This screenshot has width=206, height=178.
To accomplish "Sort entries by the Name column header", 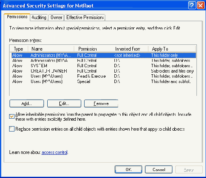I will (51, 49).
